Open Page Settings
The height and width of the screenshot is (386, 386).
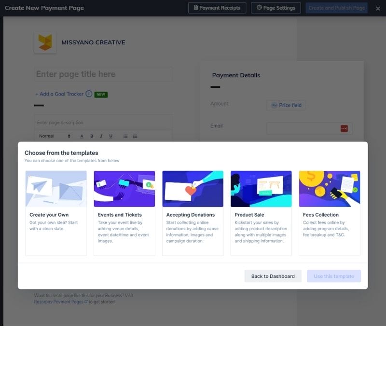point(276,8)
